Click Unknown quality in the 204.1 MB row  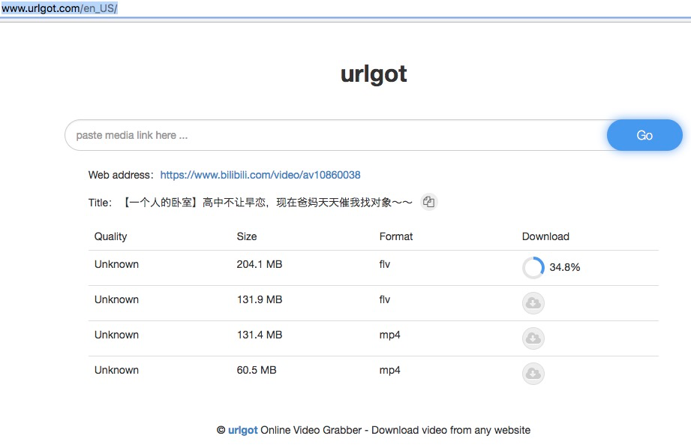[116, 264]
